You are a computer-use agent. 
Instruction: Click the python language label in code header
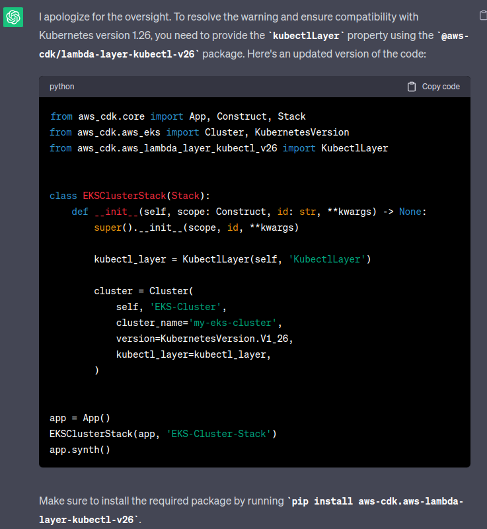61,87
